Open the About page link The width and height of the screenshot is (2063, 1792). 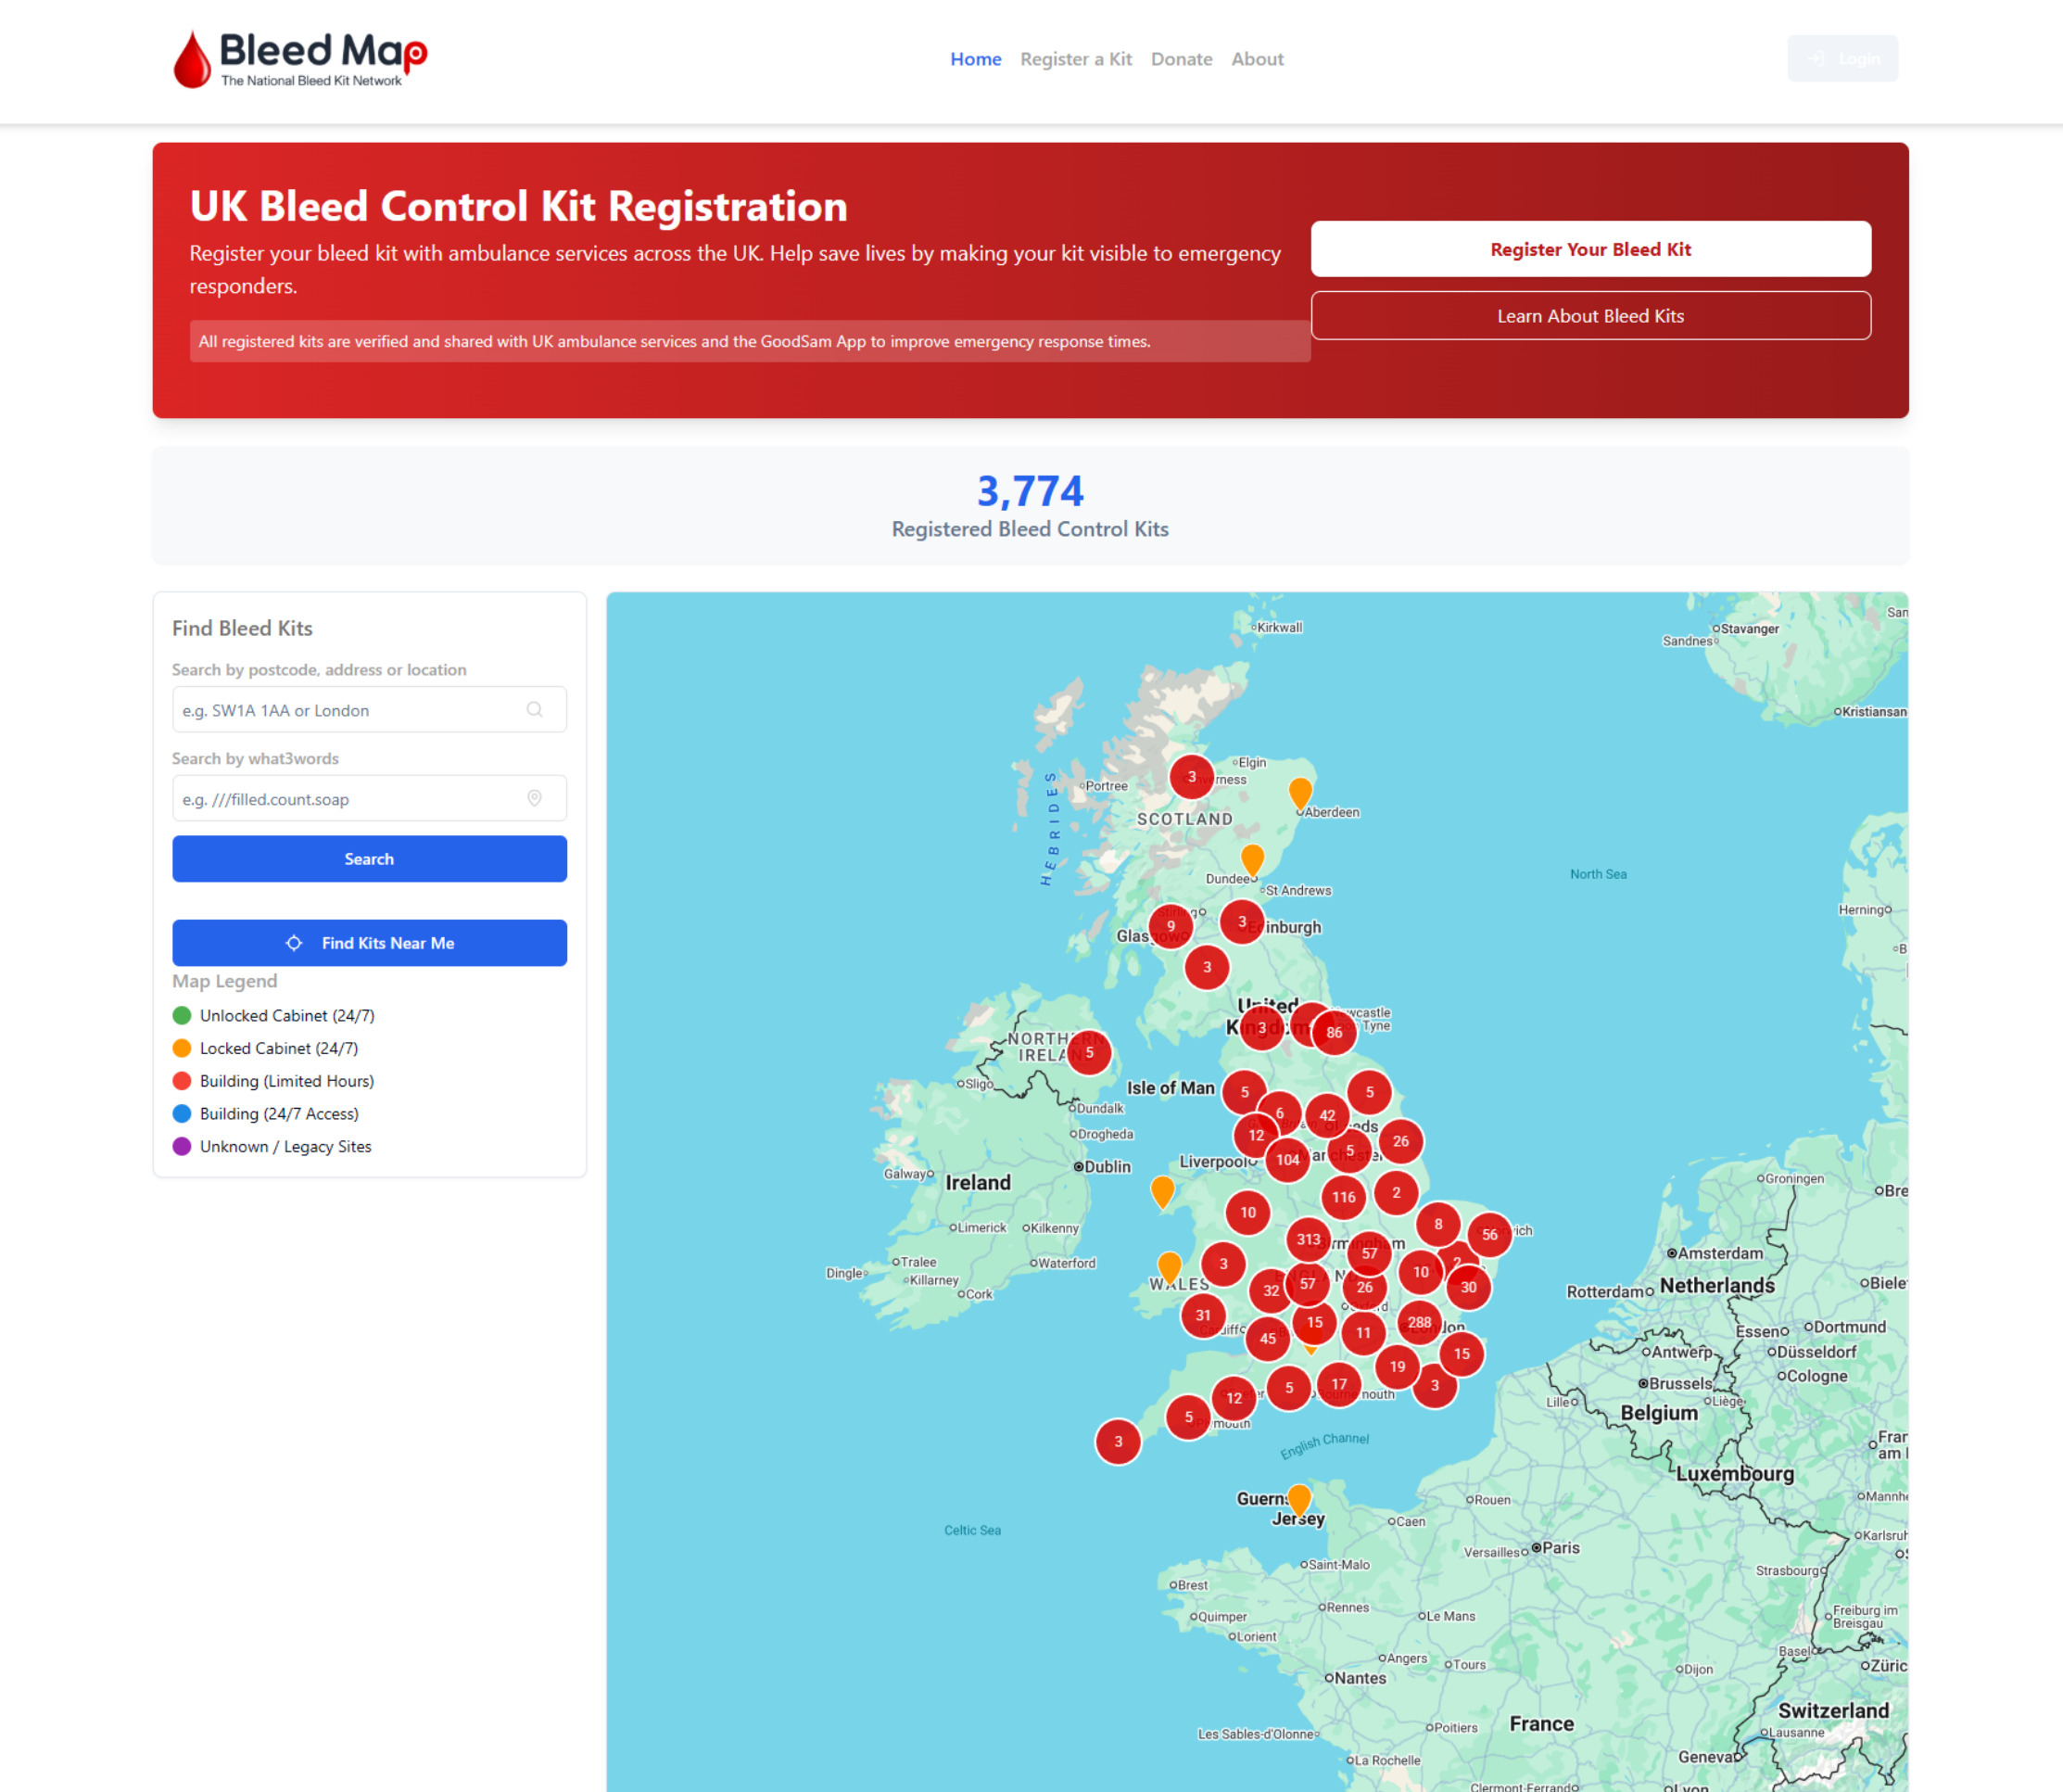tap(1257, 59)
